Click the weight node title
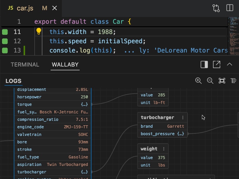 tap(149, 149)
